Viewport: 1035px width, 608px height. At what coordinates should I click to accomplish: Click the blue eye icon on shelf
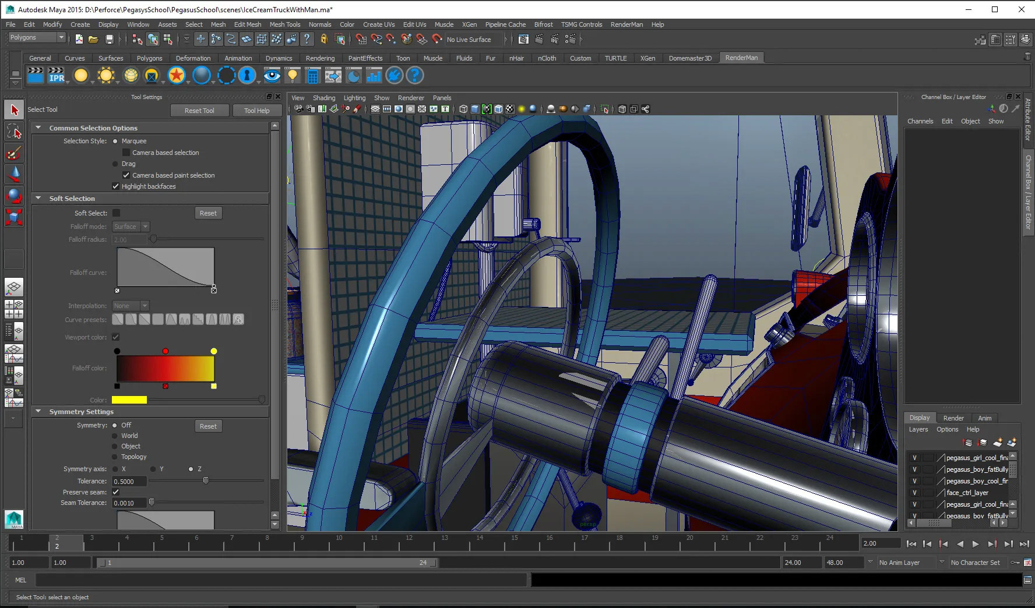pyautogui.click(x=272, y=75)
